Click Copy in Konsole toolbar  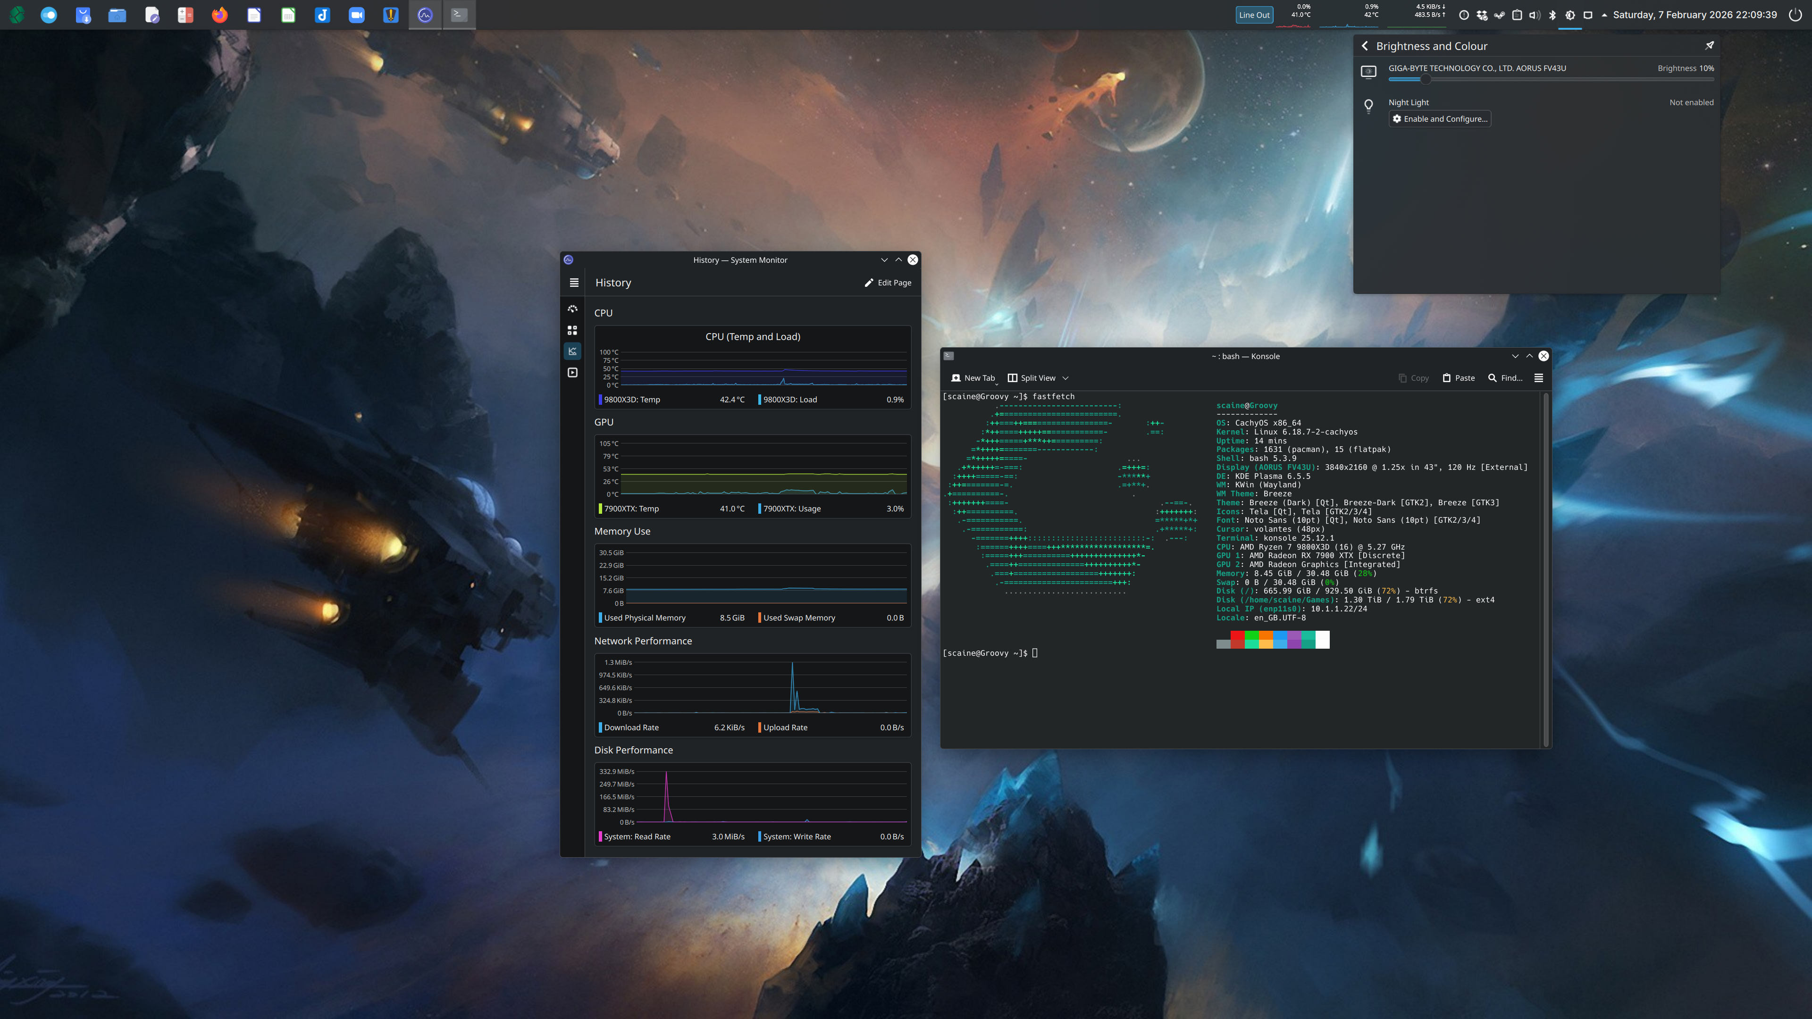tap(1413, 378)
